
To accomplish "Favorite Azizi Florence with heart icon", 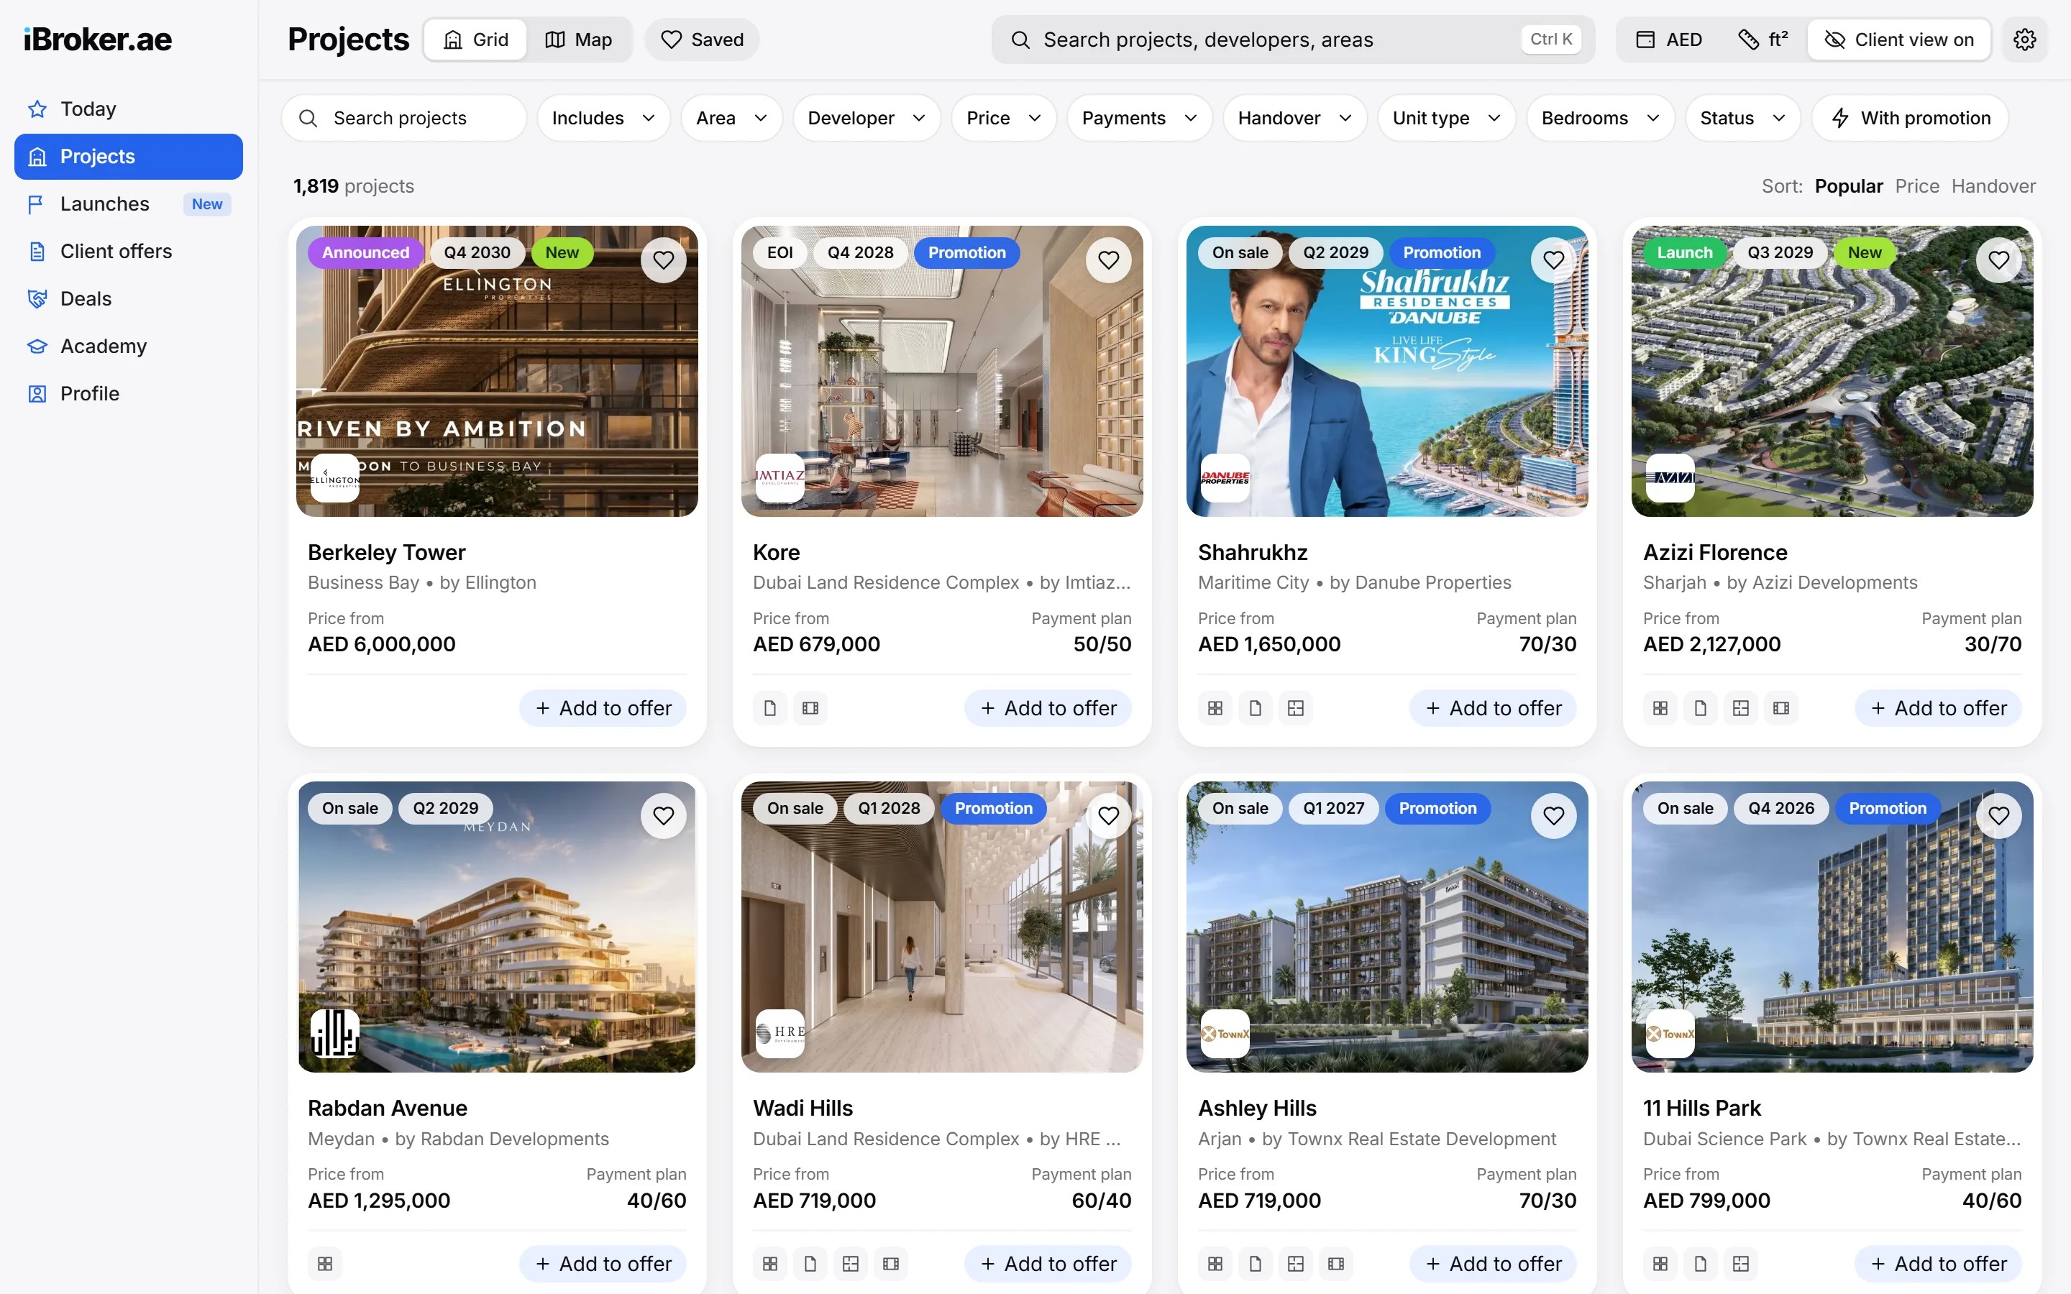I will 1998,260.
